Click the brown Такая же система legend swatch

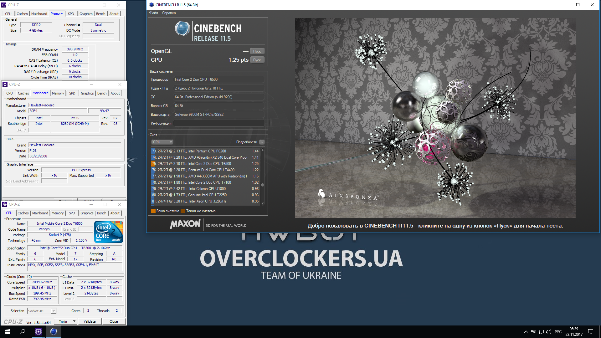183,211
